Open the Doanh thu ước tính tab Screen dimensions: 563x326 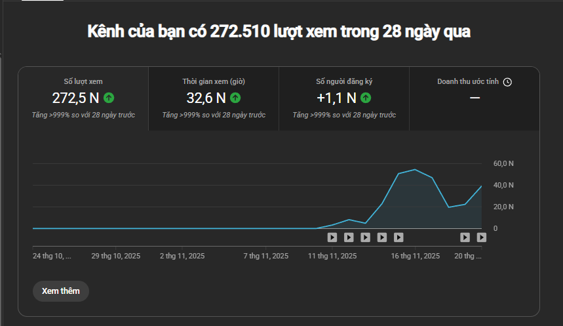click(x=475, y=98)
